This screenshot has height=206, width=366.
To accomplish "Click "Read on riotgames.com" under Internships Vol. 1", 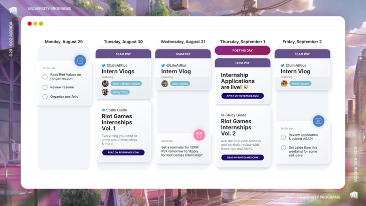I will click(123, 152).
